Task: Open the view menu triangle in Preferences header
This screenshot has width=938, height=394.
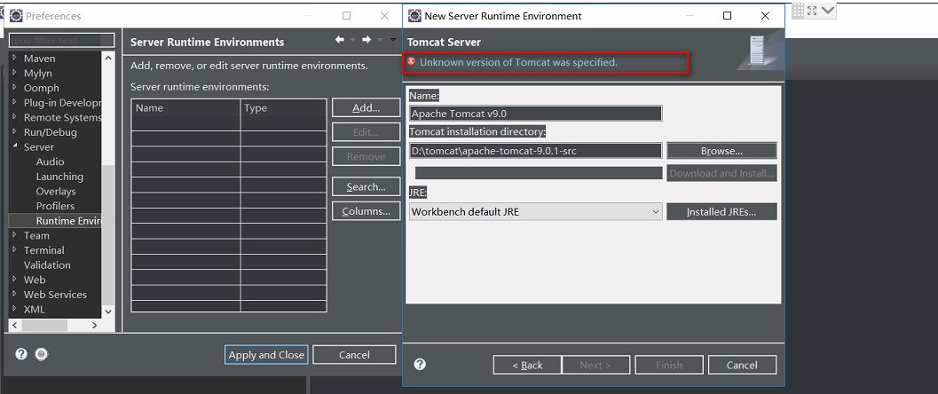Action: pos(393,40)
